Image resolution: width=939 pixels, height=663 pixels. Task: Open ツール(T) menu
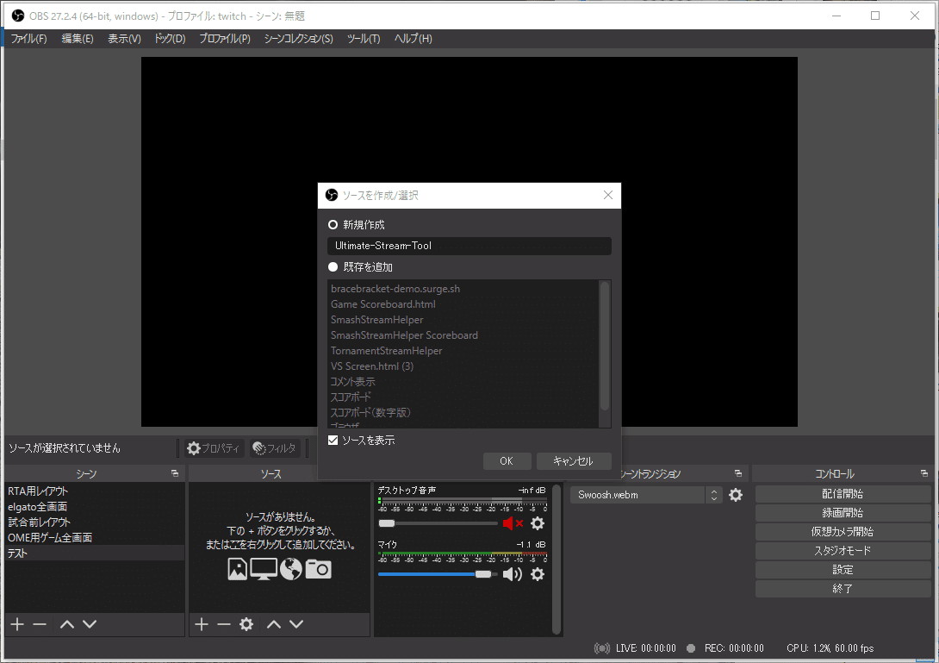pos(364,38)
